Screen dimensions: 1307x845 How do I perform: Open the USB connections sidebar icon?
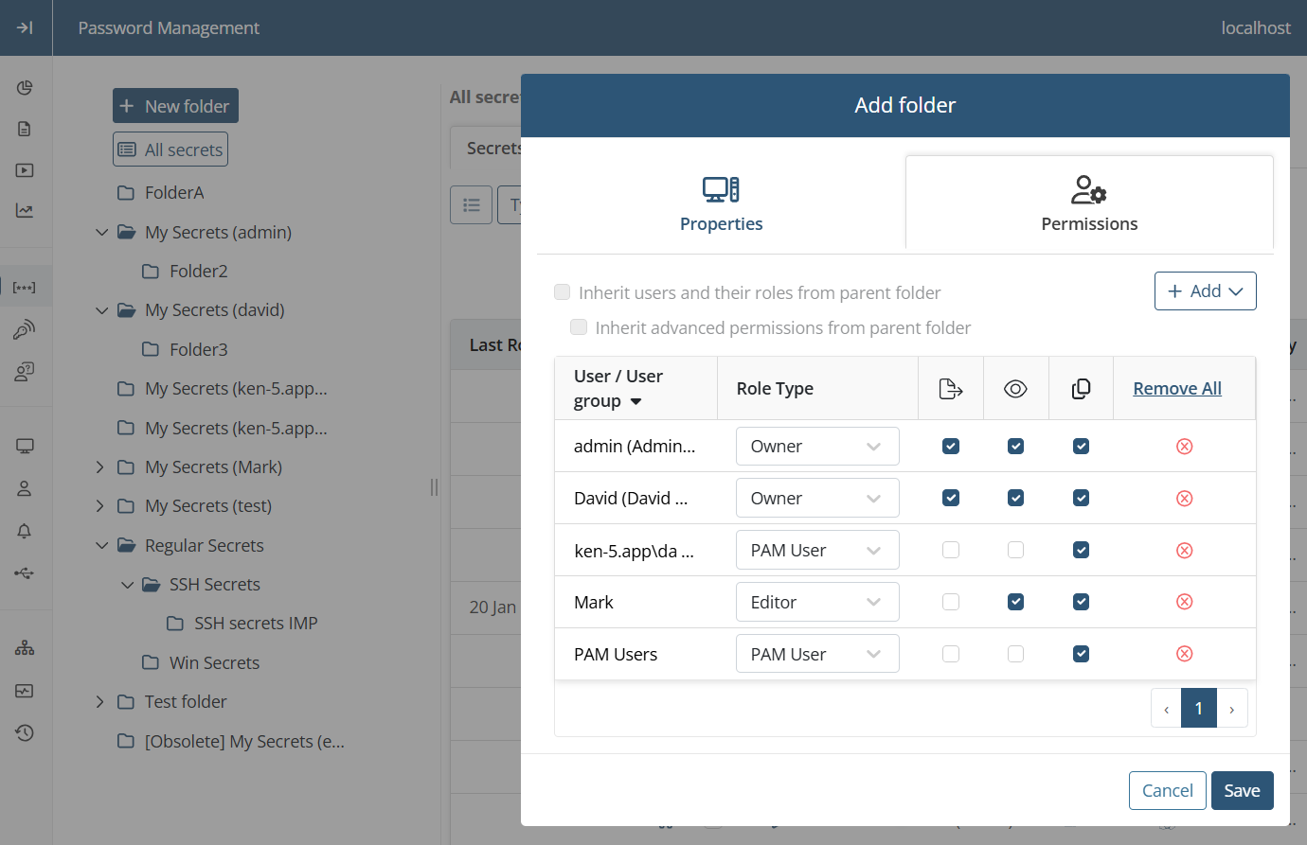pyautogui.click(x=25, y=572)
